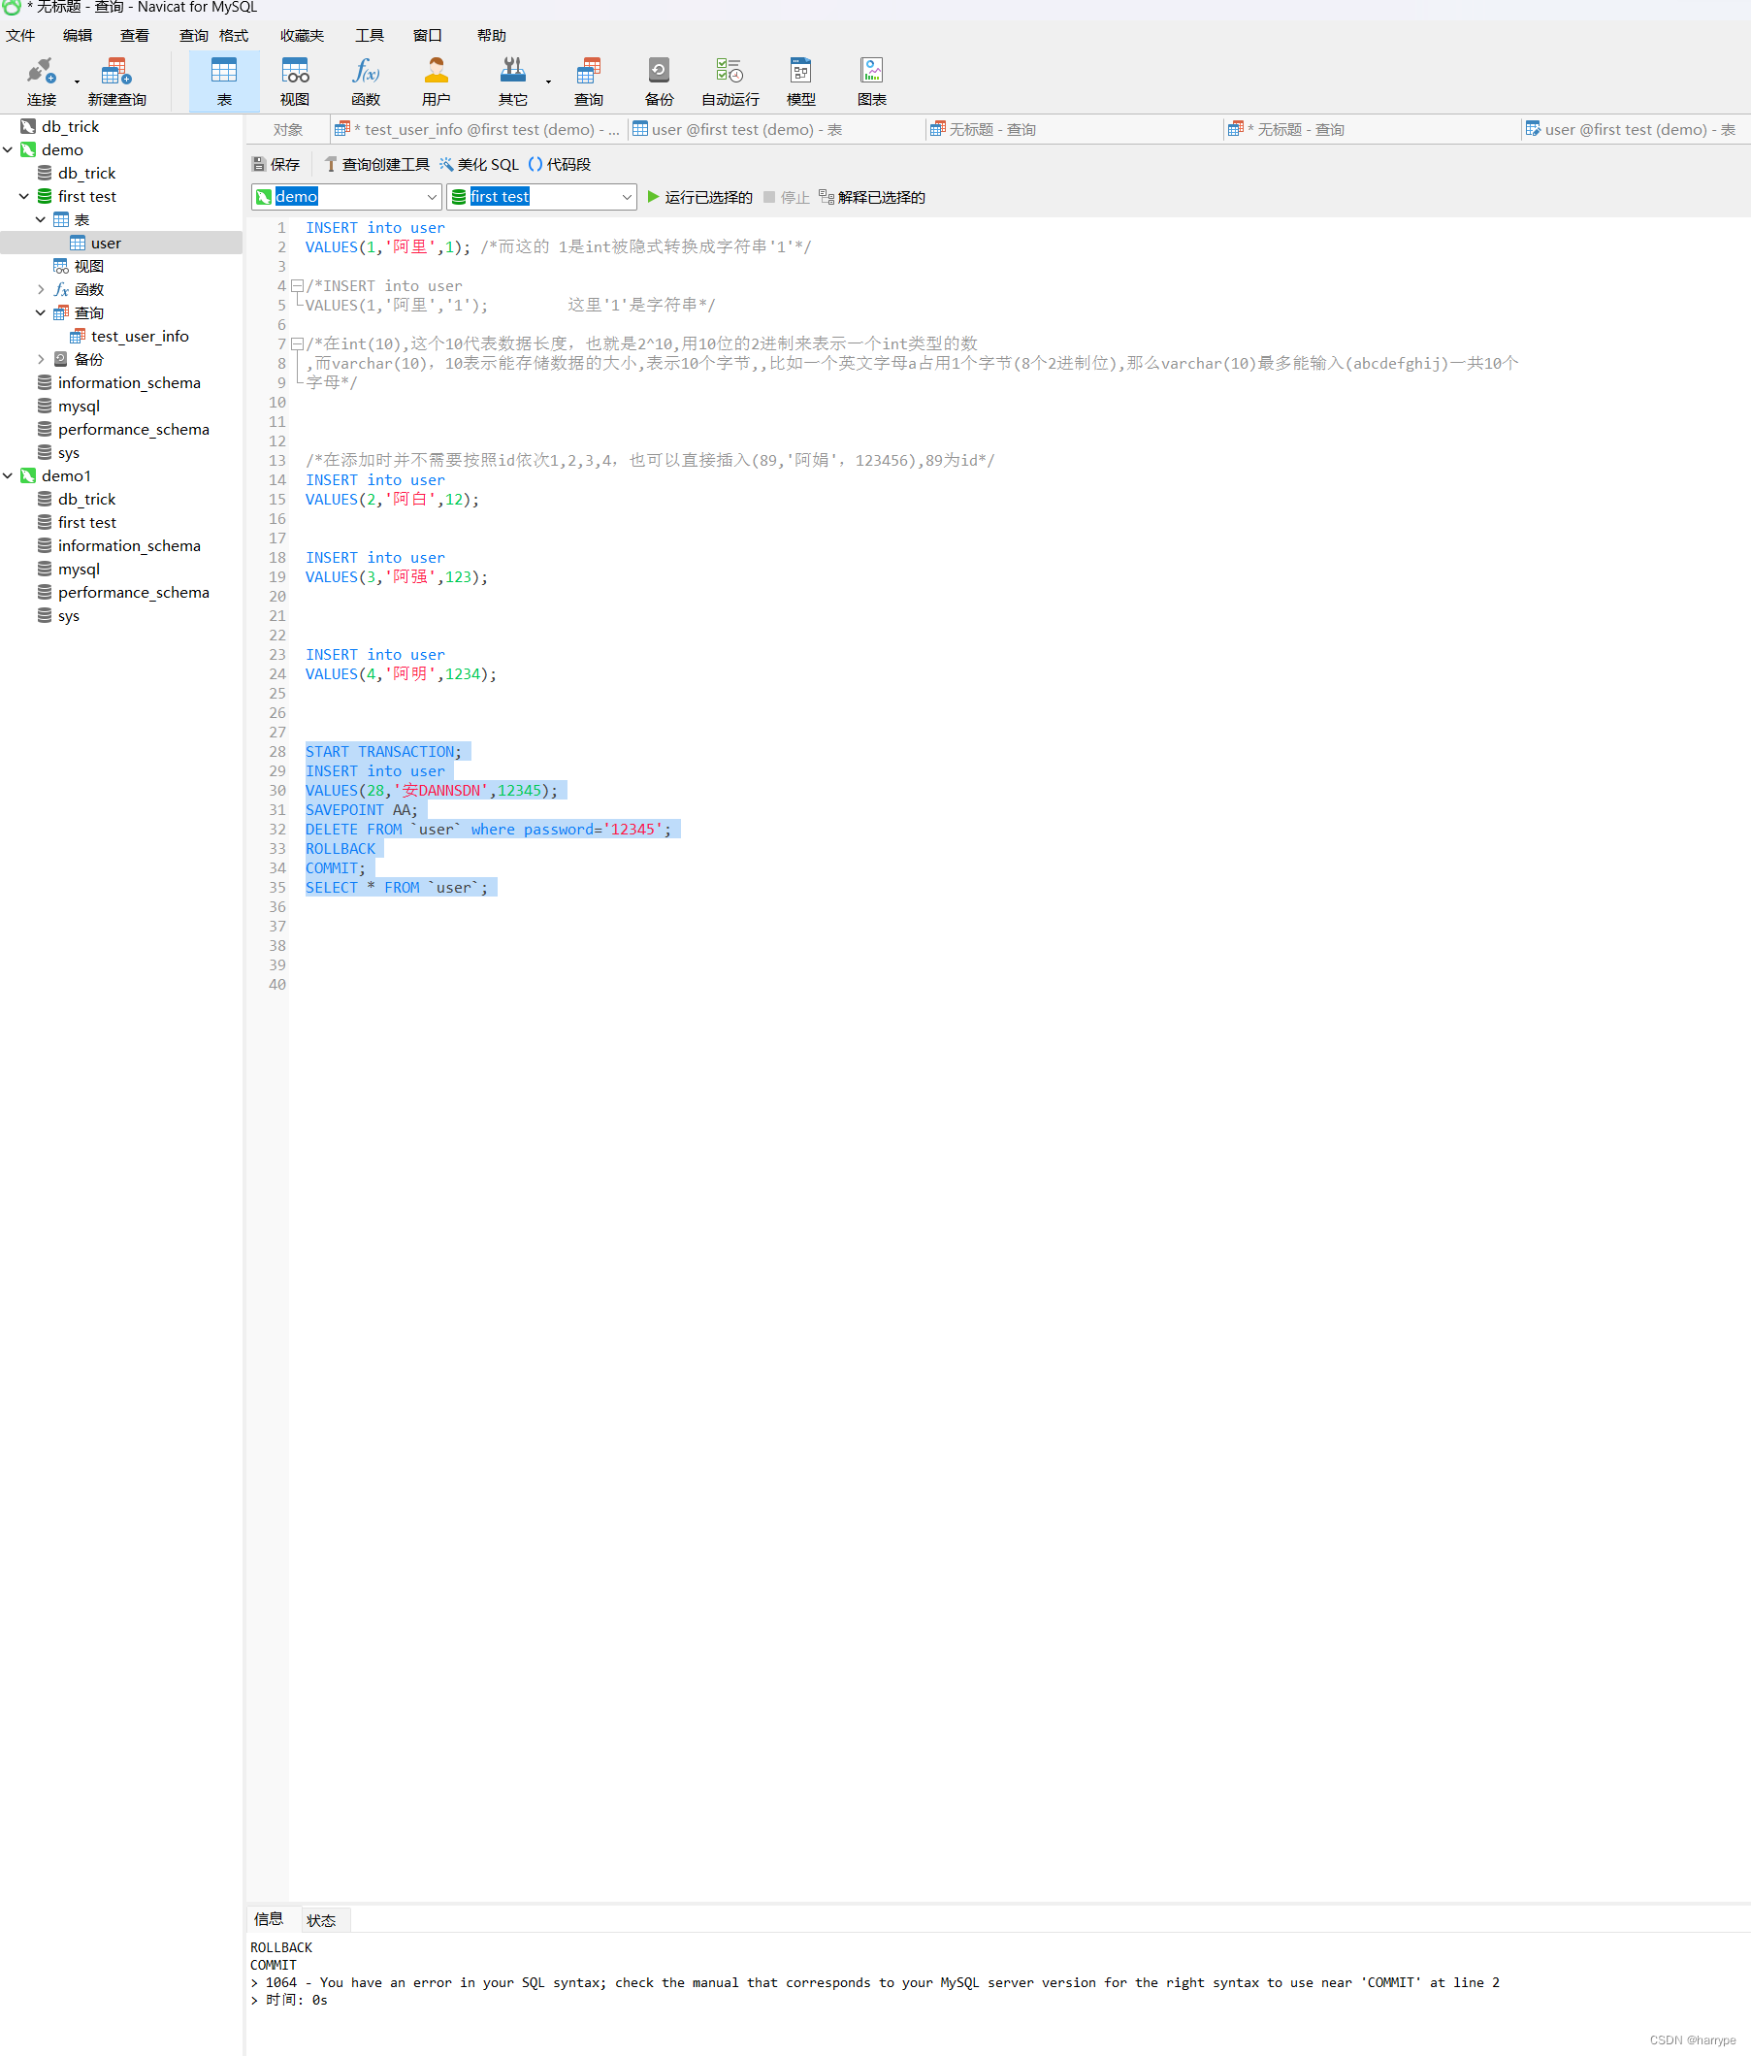The width and height of the screenshot is (1751, 2056).
Task: Collapse the first test database node
Action: 24,196
